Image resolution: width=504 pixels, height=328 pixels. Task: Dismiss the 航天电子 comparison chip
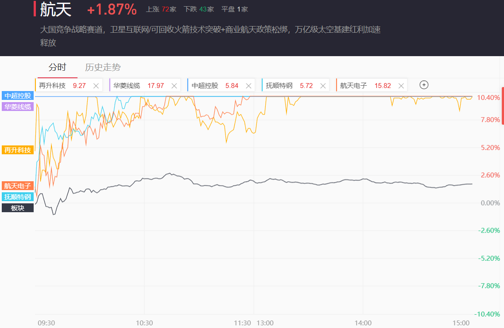(x=401, y=86)
